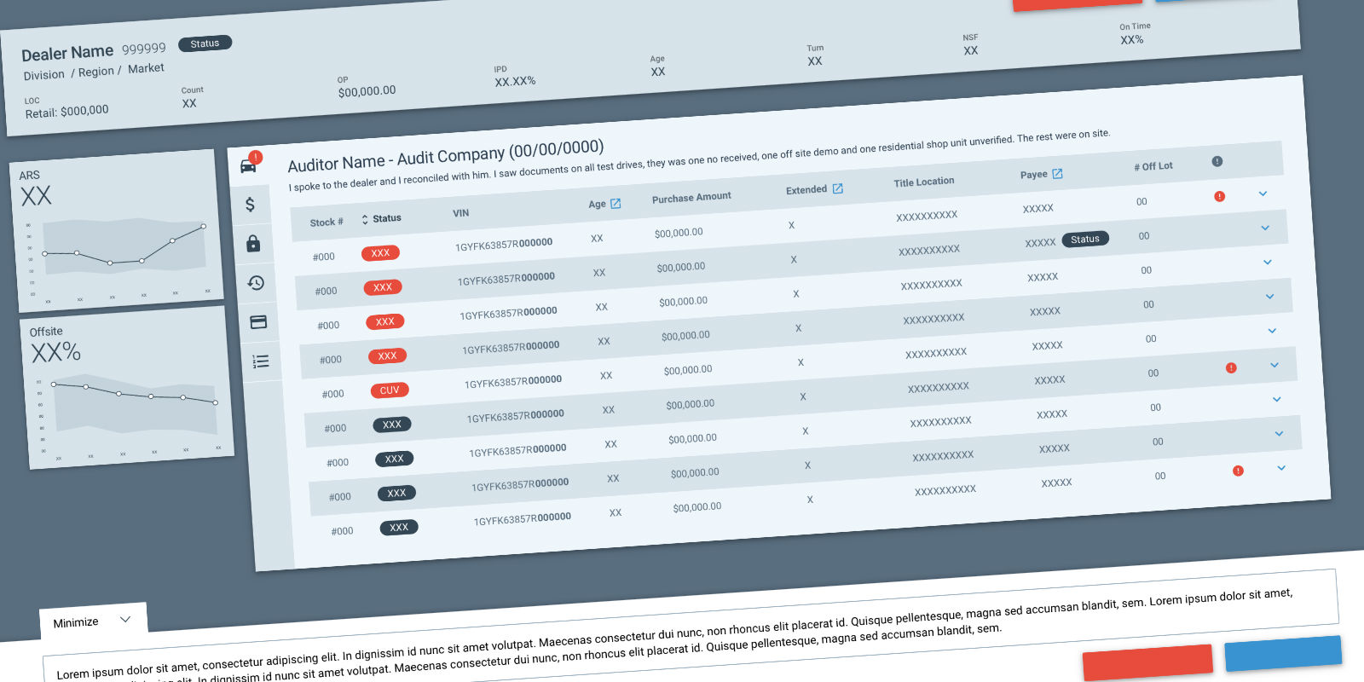Click the Region breadcrumb link
The image size is (1364, 682).
pyautogui.click(x=95, y=72)
